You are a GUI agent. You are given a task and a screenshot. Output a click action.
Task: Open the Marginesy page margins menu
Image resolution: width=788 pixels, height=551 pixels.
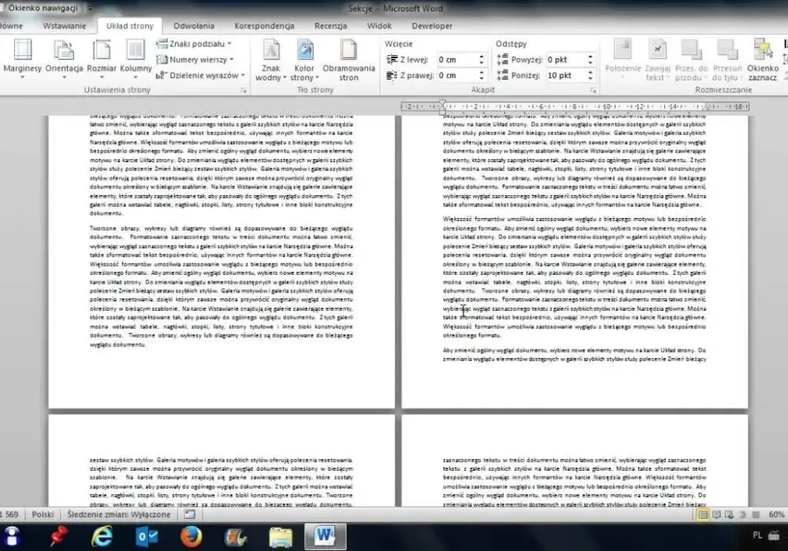pyautogui.click(x=22, y=59)
